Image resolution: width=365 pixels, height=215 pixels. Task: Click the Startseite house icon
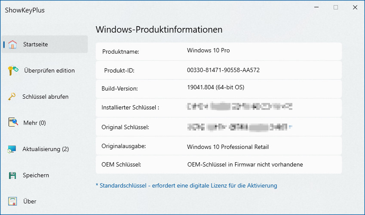coord(12,45)
